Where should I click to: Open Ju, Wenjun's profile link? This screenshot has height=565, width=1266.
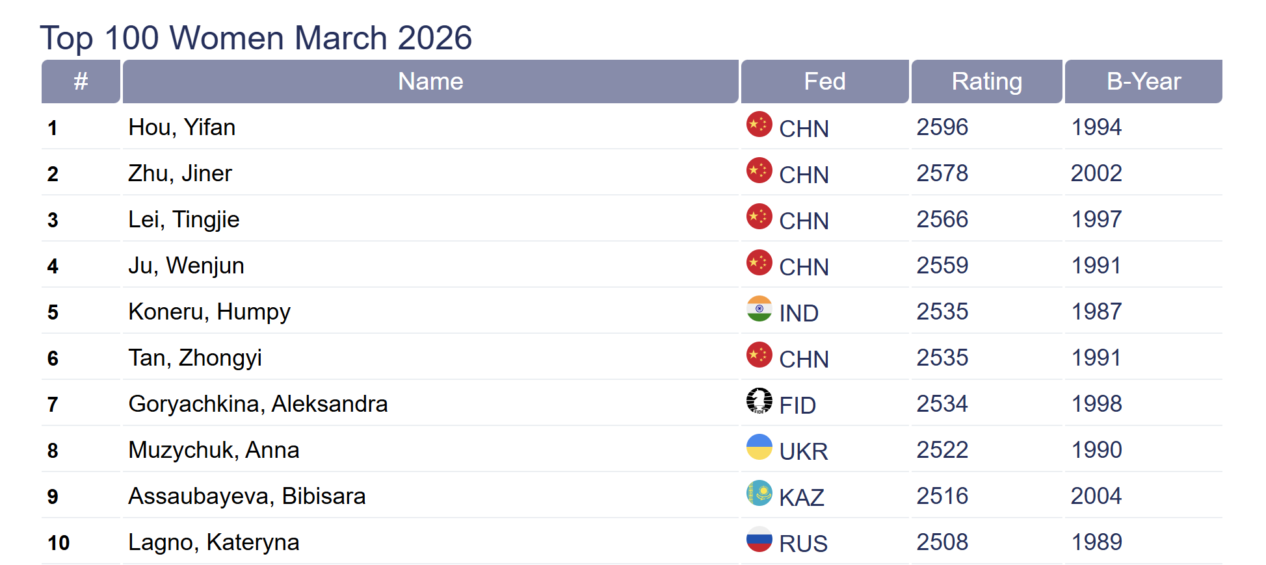coord(186,266)
